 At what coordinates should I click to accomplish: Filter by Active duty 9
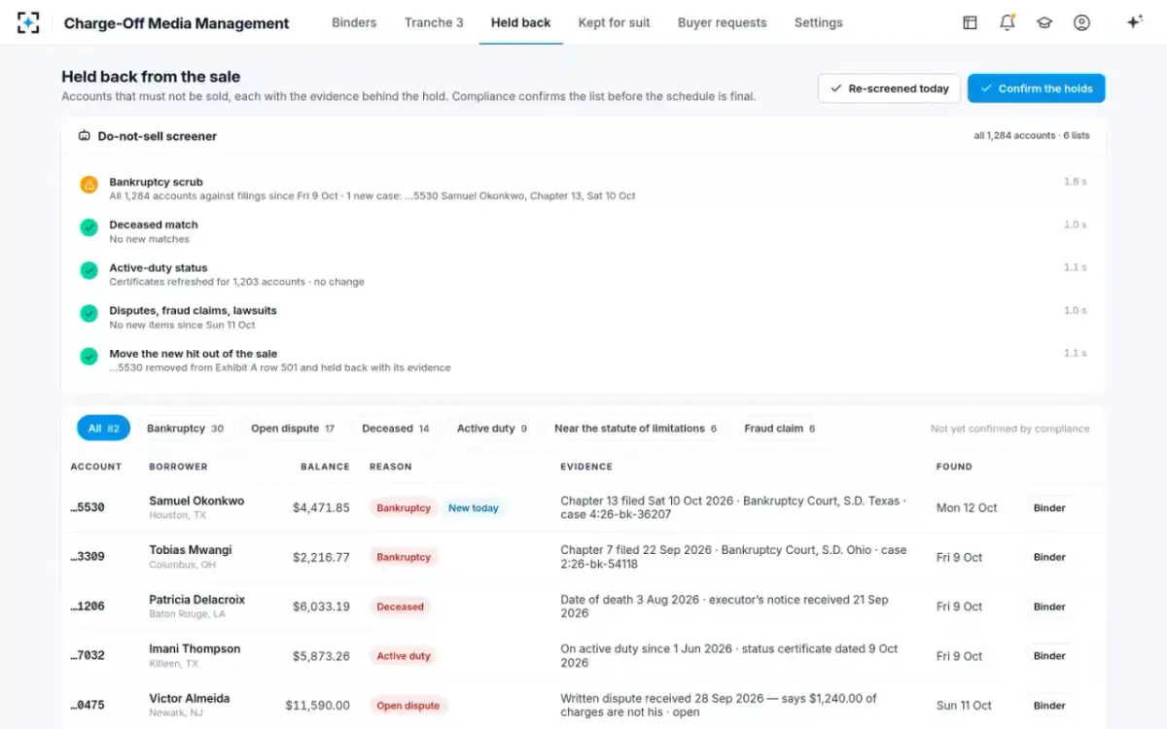pyautogui.click(x=492, y=429)
